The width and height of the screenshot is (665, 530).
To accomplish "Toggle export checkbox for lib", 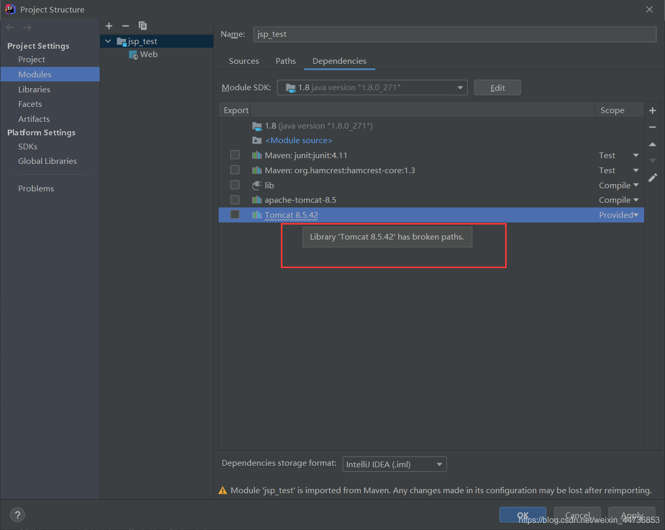I will [x=235, y=185].
